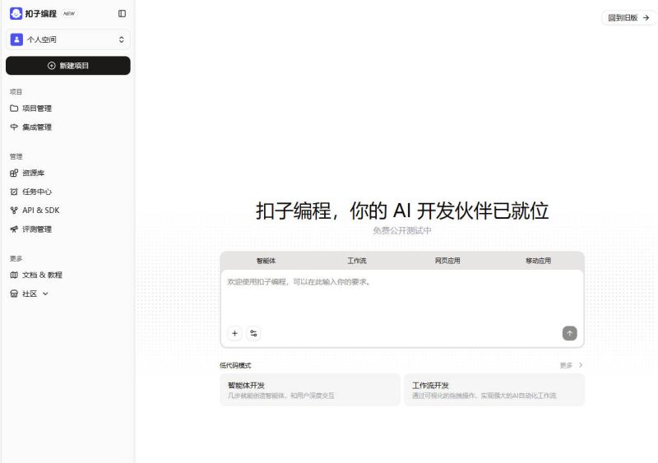Open the settings sliders icon in prompt box
This screenshot has width=658, height=463.
click(x=253, y=333)
